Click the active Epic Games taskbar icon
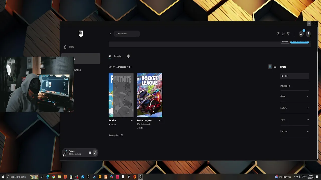Viewport: 321px width, 180px height. tap(140, 177)
